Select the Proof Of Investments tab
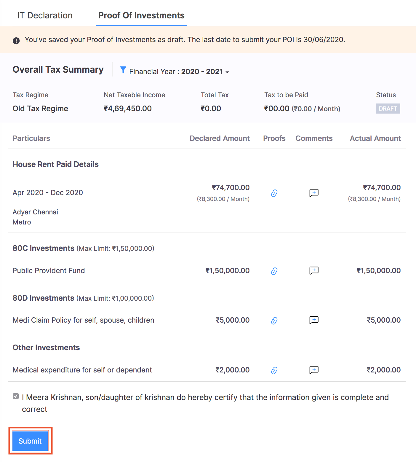Image resolution: width=416 pixels, height=462 pixels. (141, 15)
